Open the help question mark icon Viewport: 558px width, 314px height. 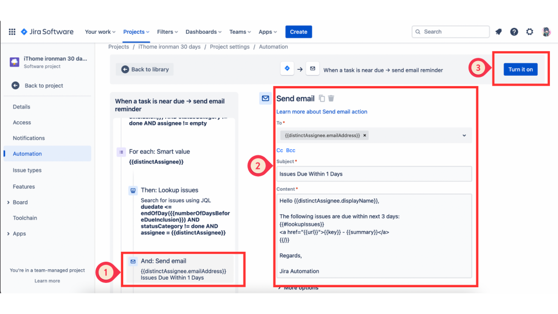point(514,32)
